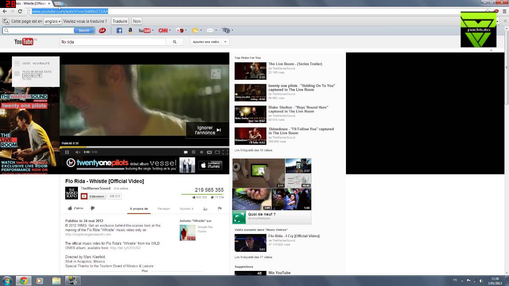Open the video in fullscreen mode

pyautogui.click(x=225, y=152)
